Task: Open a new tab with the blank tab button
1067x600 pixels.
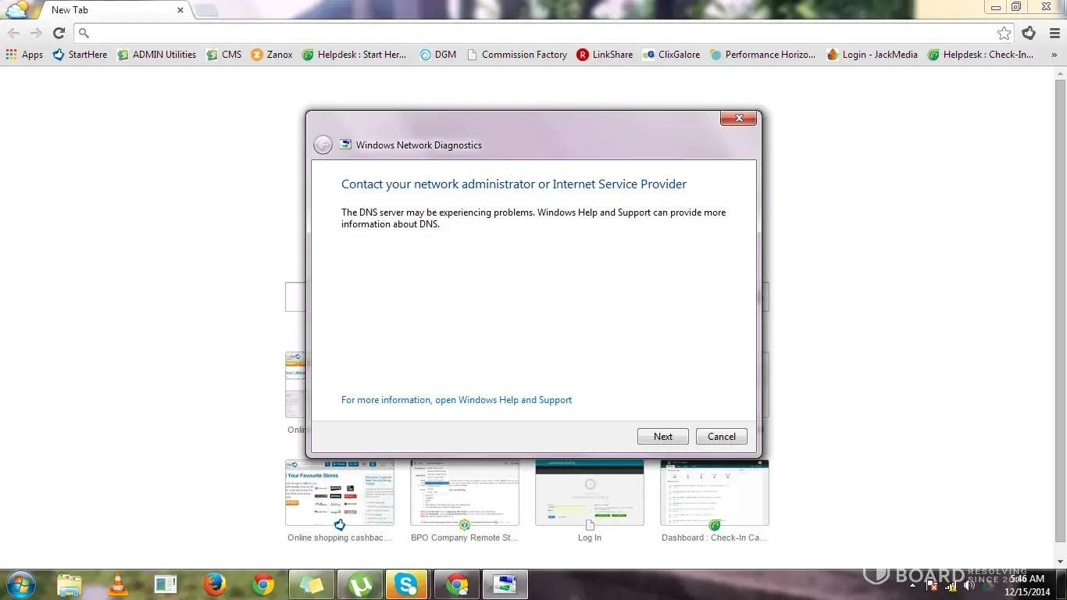Action: pyautogui.click(x=205, y=10)
